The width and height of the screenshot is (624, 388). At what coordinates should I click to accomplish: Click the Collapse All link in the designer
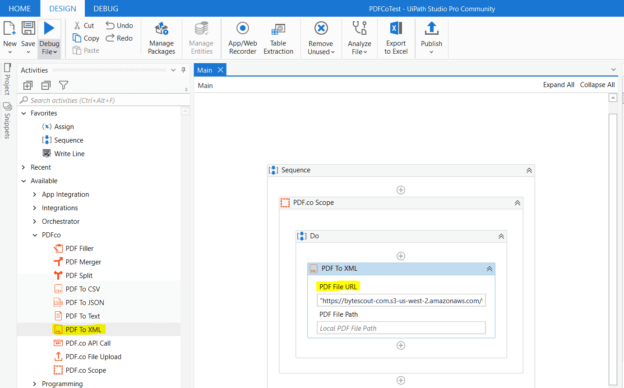point(597,84)
